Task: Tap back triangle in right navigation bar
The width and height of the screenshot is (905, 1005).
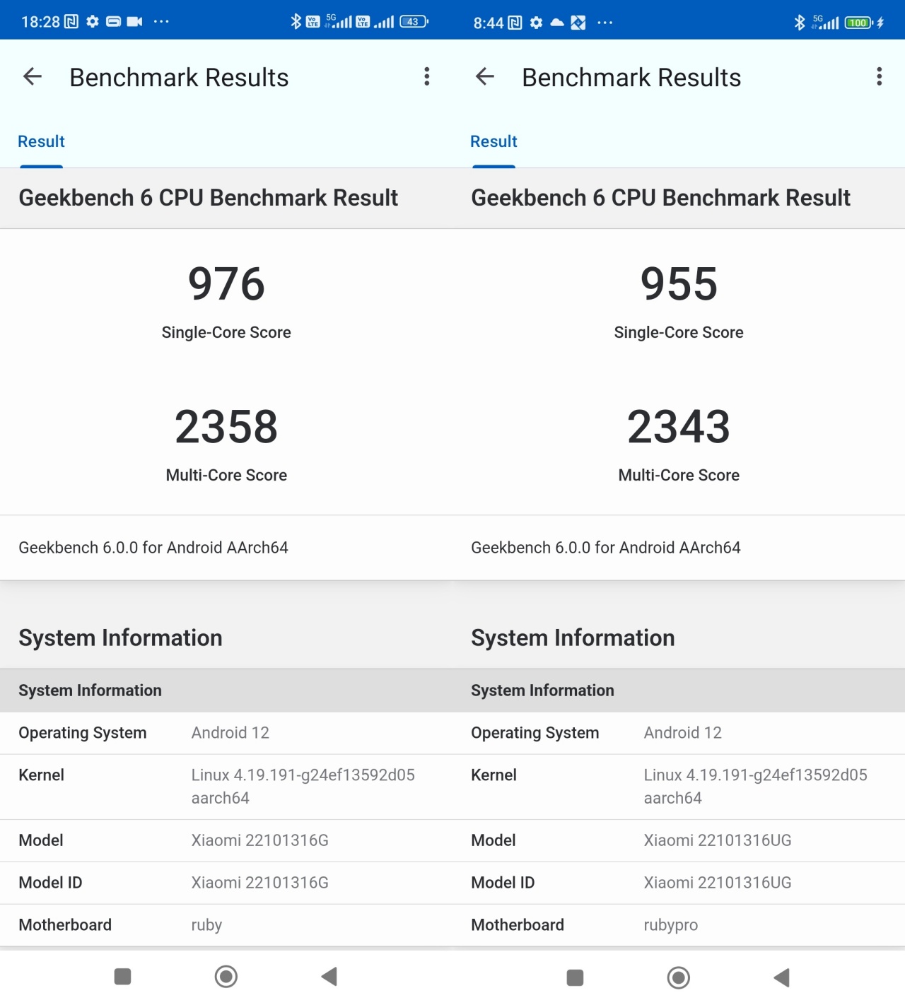Action: (x=782, y=977)
